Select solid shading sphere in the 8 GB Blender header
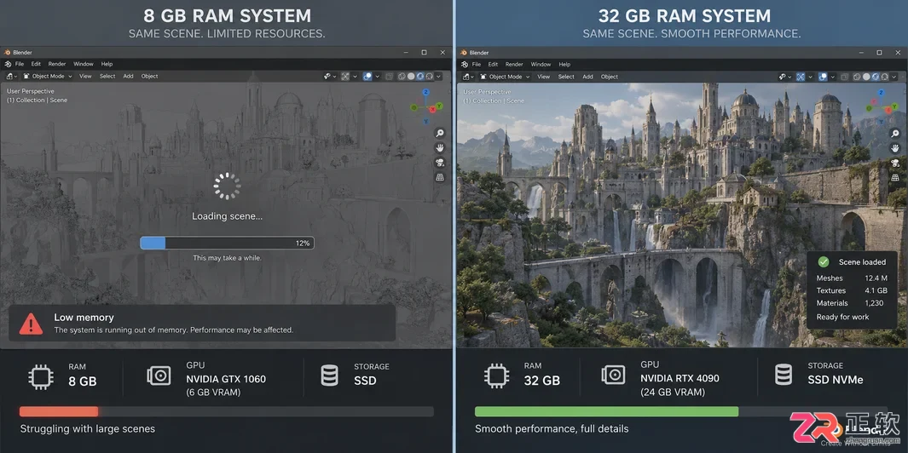 [x=411, y=77]
